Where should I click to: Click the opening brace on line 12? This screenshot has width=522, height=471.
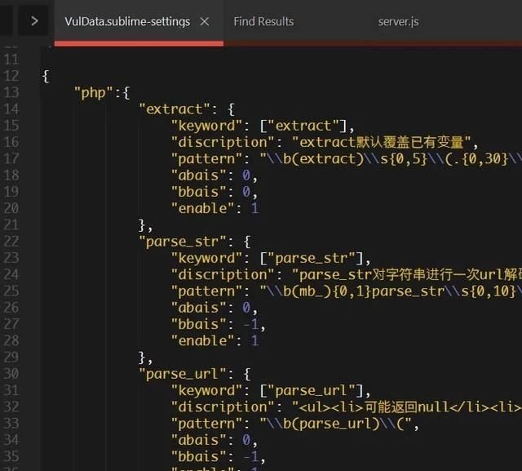pos(45,76)
